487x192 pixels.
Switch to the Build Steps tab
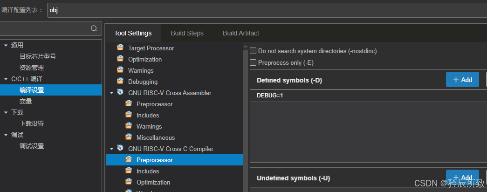pyautogui.click(x=187, y=33)
